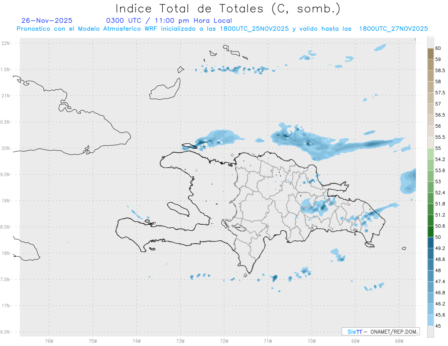Screen dimensions: 448x346
Task: Pick the dark green swatch between 50 and 50.6
Action: pyautogui.click(x=430, y=232)
